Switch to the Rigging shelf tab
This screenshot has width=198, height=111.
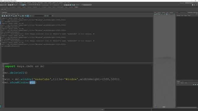coord(24,7)
